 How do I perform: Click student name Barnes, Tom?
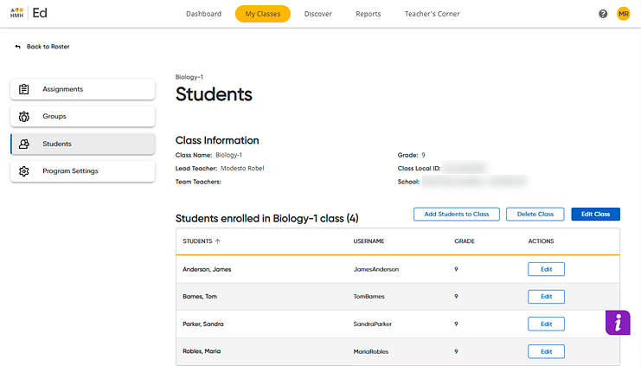click(200, 297)
